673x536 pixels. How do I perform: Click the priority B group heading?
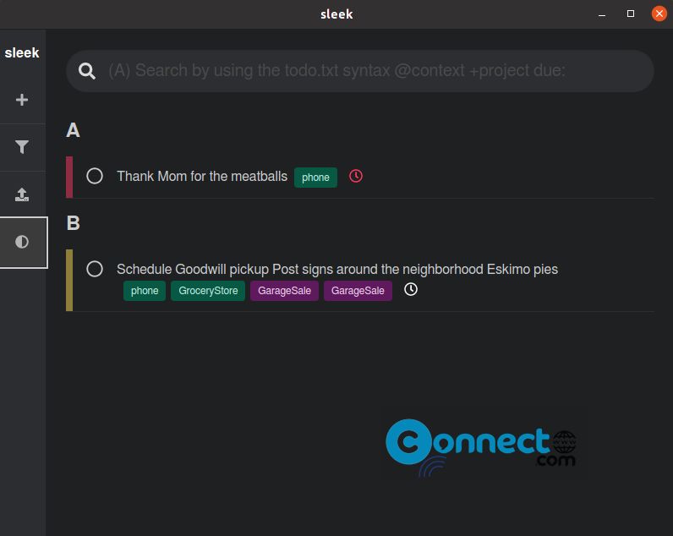73,223
